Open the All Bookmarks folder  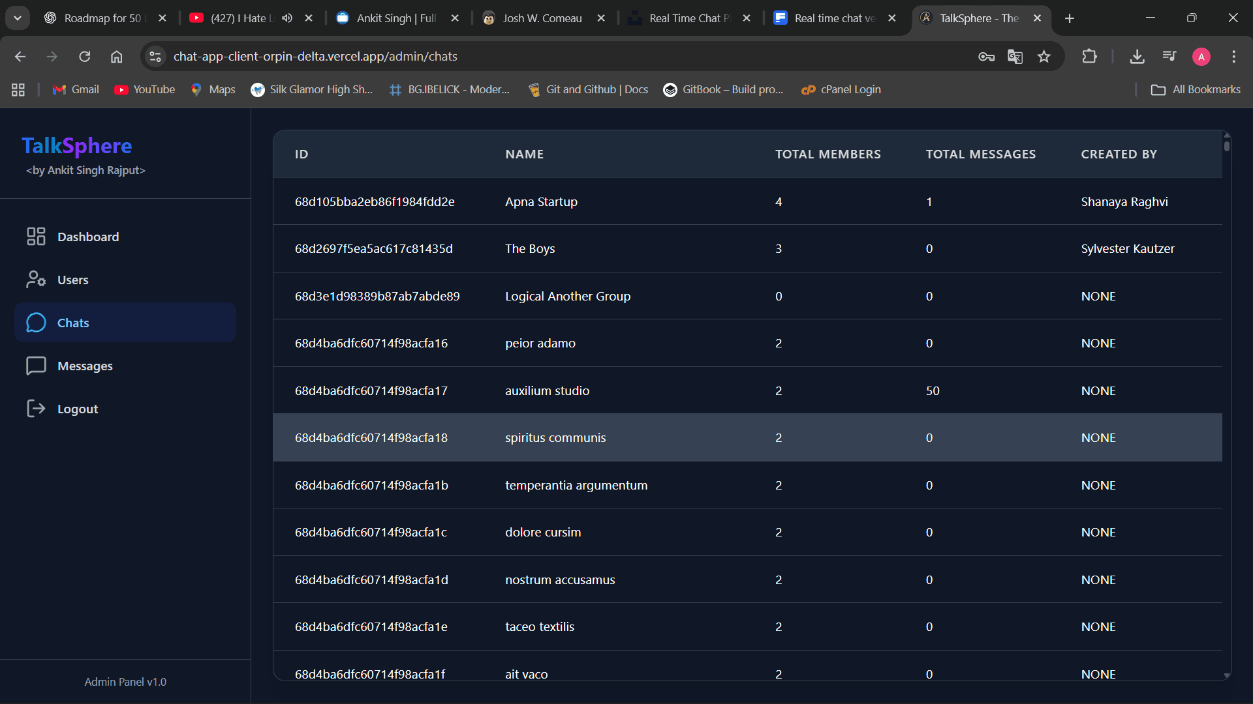click(x=1196, y=89)
